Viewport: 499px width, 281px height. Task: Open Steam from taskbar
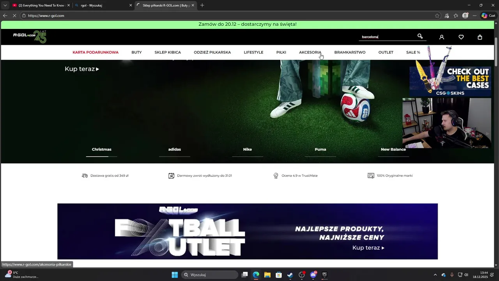pos(290,275)
